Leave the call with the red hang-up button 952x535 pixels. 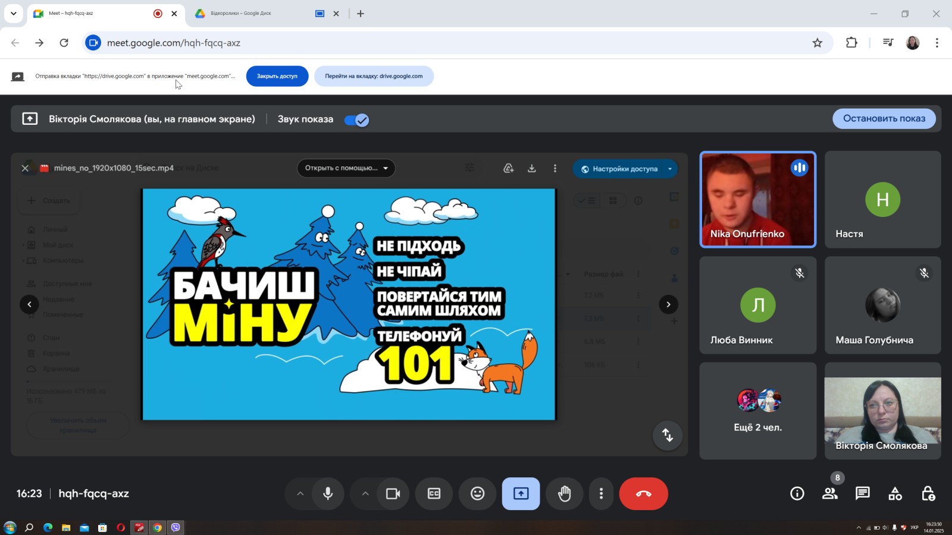pos(643,493)
